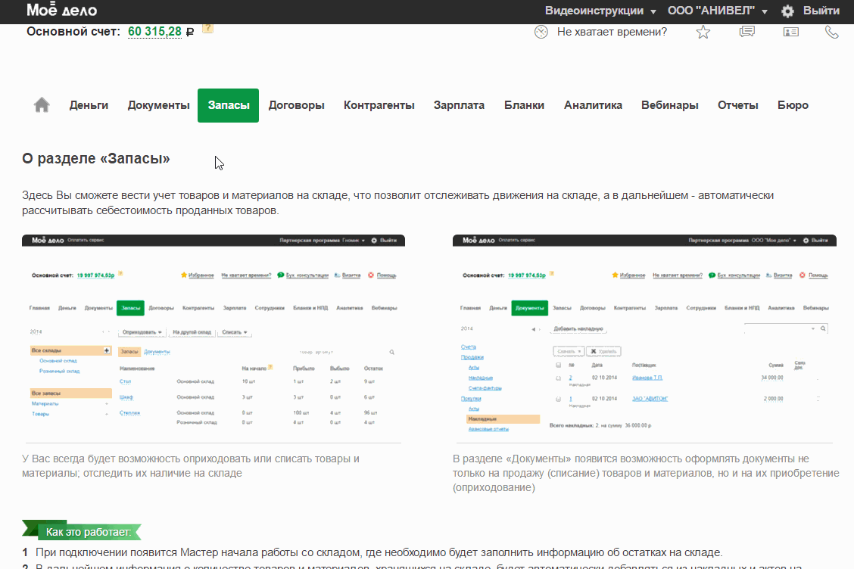This screenshot has width=854, height=569.
Task: Open the Деньги section
Action: [x=89, y=105]
